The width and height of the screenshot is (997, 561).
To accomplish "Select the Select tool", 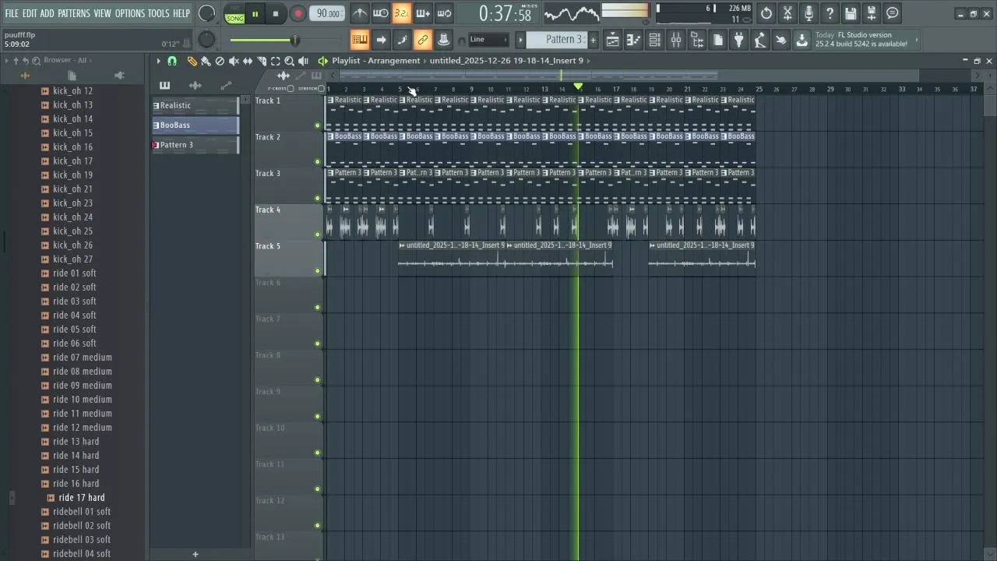I will tap(276, 61).
